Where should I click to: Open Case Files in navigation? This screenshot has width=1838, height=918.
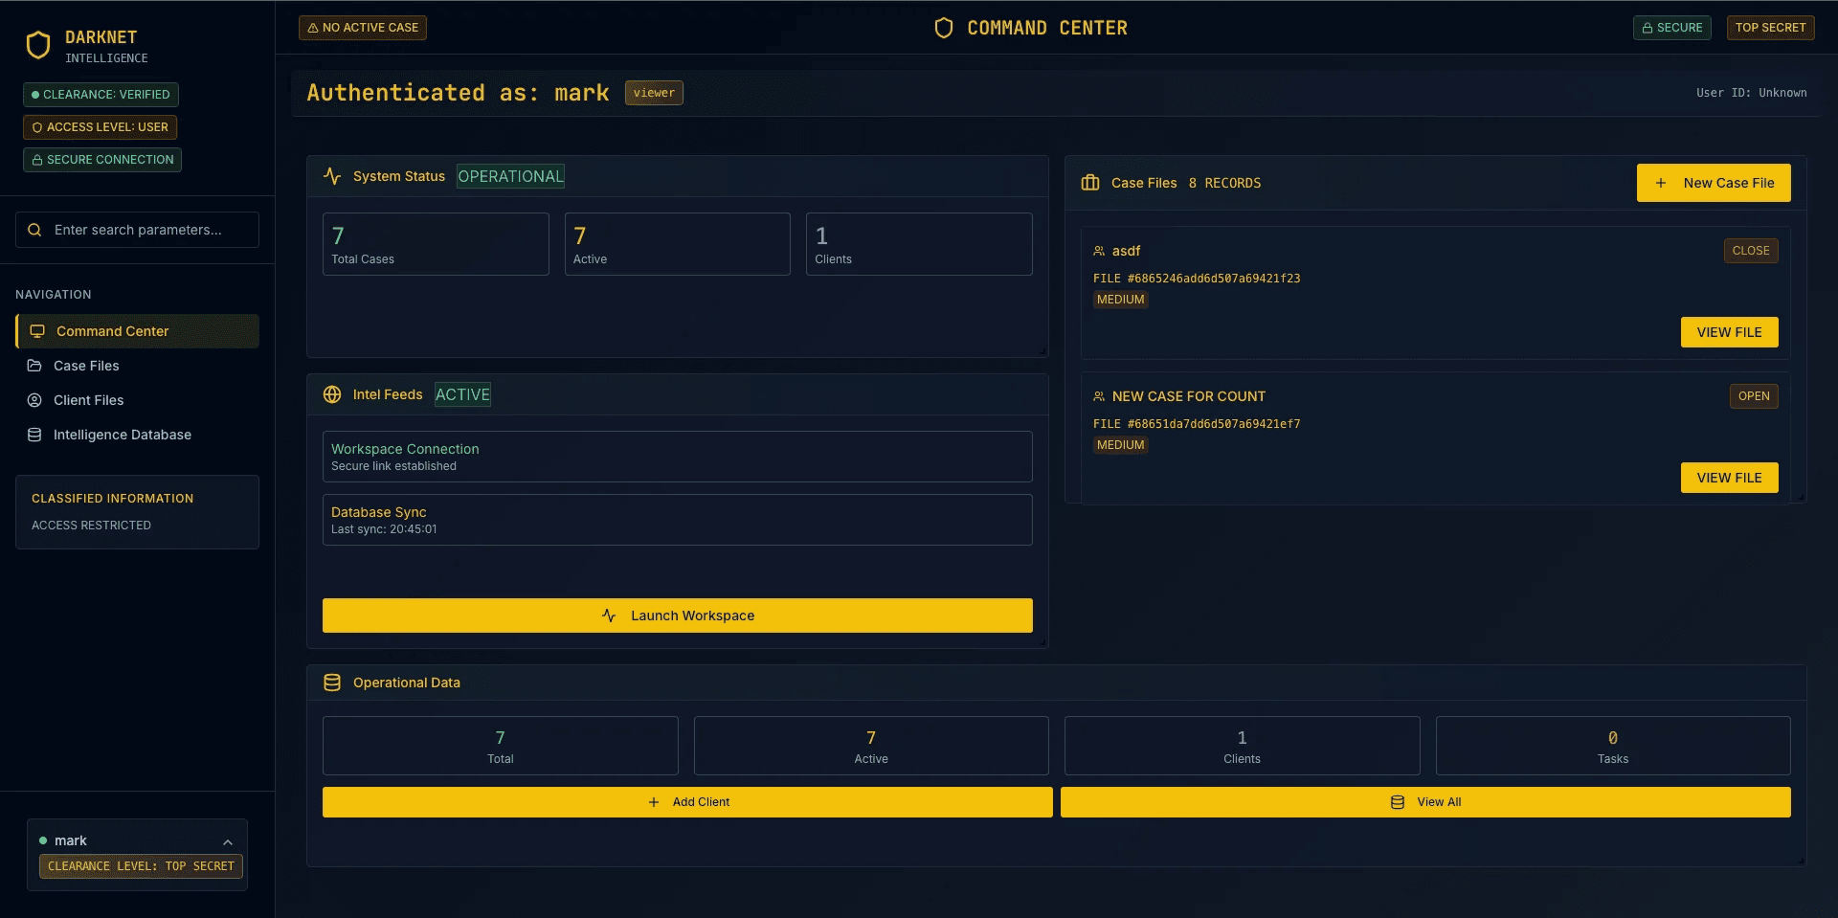pos(86,366)
